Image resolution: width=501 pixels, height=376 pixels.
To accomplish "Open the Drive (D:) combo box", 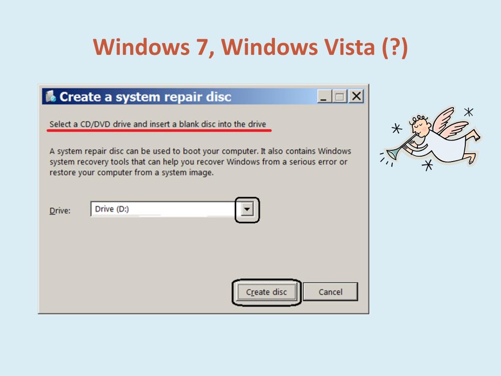I will pos(172,209).
